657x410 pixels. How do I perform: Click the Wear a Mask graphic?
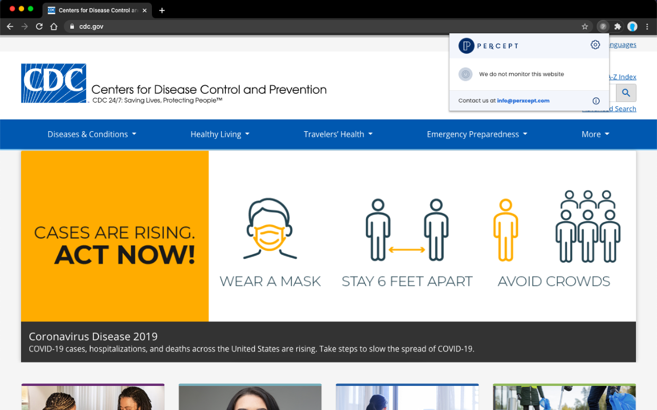[270, 243]
